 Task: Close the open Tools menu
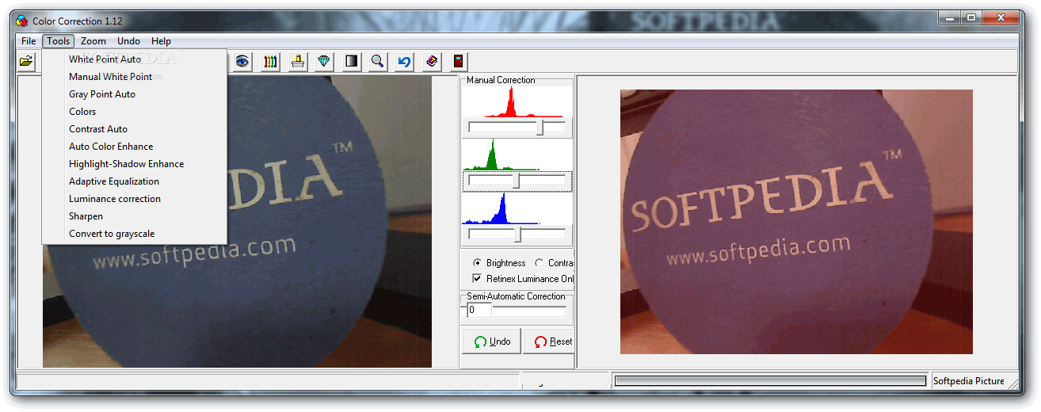click(59, 41)
